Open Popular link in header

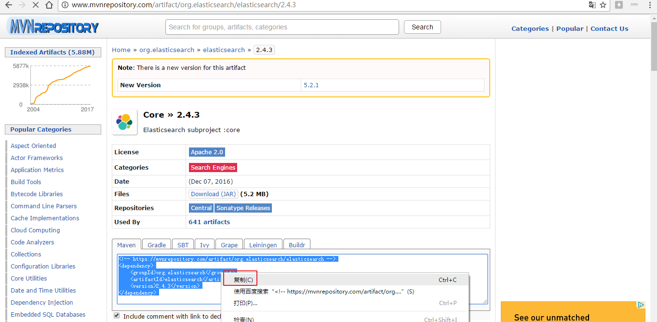(x=570, y=28)
